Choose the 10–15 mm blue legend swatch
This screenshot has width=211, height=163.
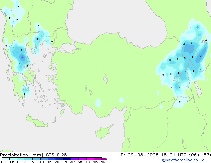pos(44,159)
